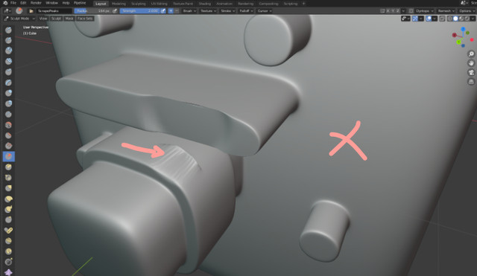Open the Cursor dropdown
This screenshot has width=477, height=276.
pos(265,11)
